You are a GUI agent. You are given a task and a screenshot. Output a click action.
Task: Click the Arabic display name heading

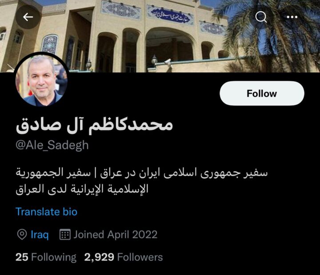94,125
